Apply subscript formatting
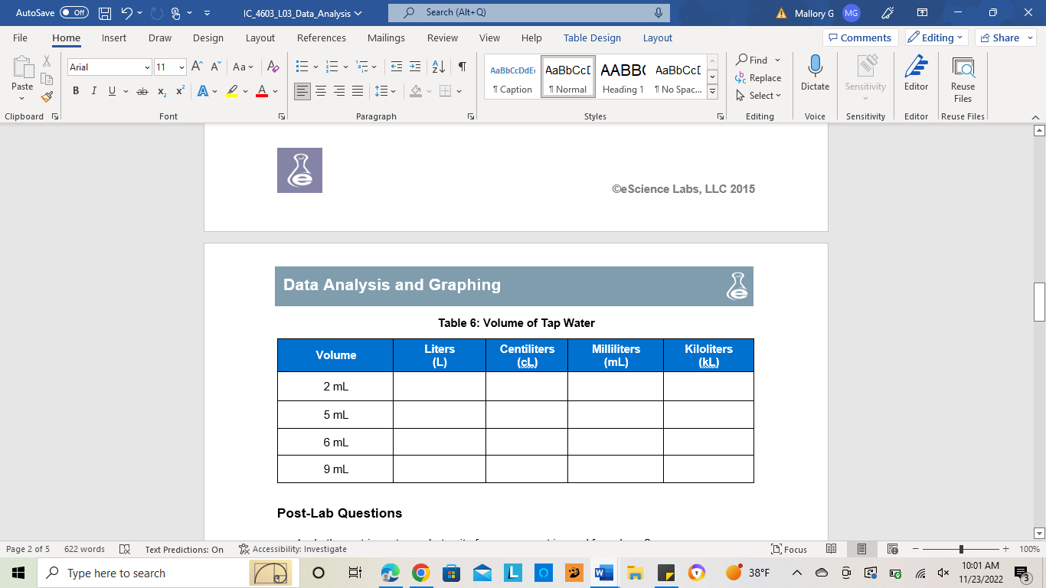The width and height of the screenshot is (1046, 588). tap(161, 92)
